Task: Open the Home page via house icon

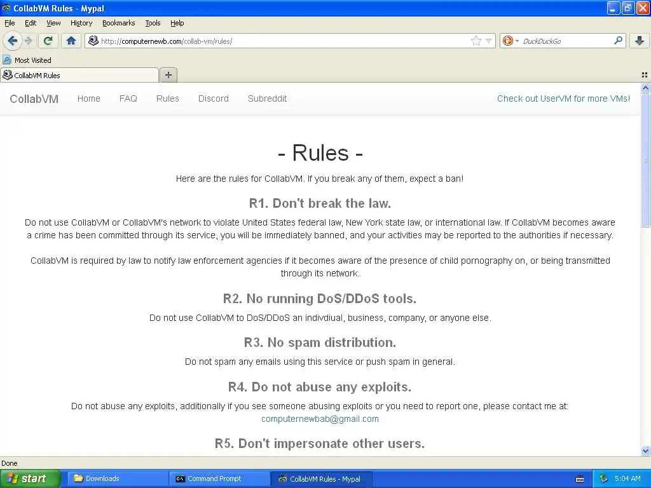Action: pyautogui.click(x=71, y=41)
